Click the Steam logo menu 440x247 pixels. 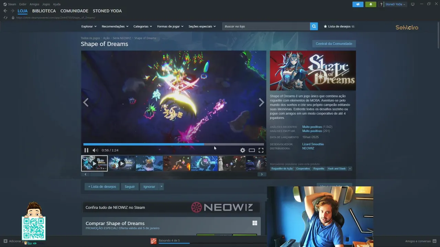5,4
